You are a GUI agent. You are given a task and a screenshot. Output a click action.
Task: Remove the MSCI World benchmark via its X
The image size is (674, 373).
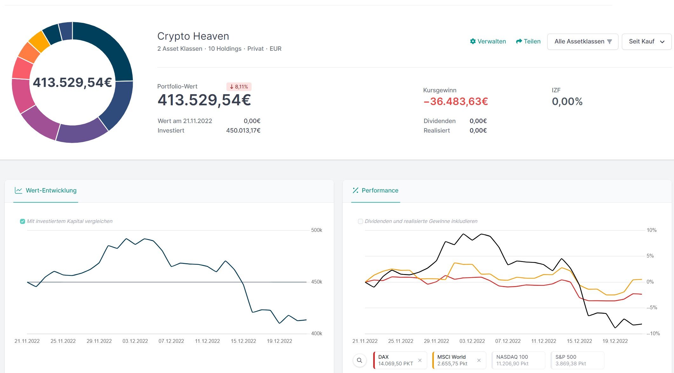[x=479, y=360]
